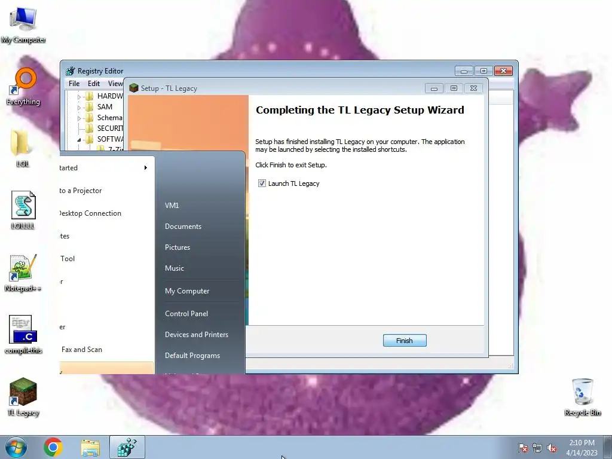612x459 pixels.
Task: Launch Notepad++ from the desktop shortcut
Action: [23, 273]
